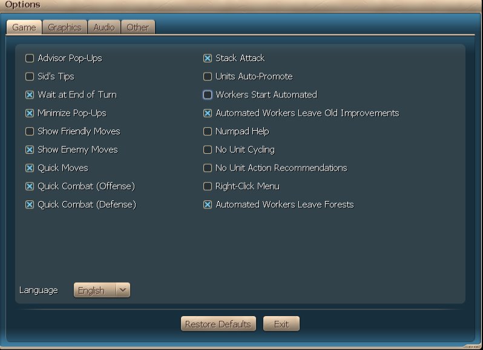Select the Other tab

pos(138,27)
